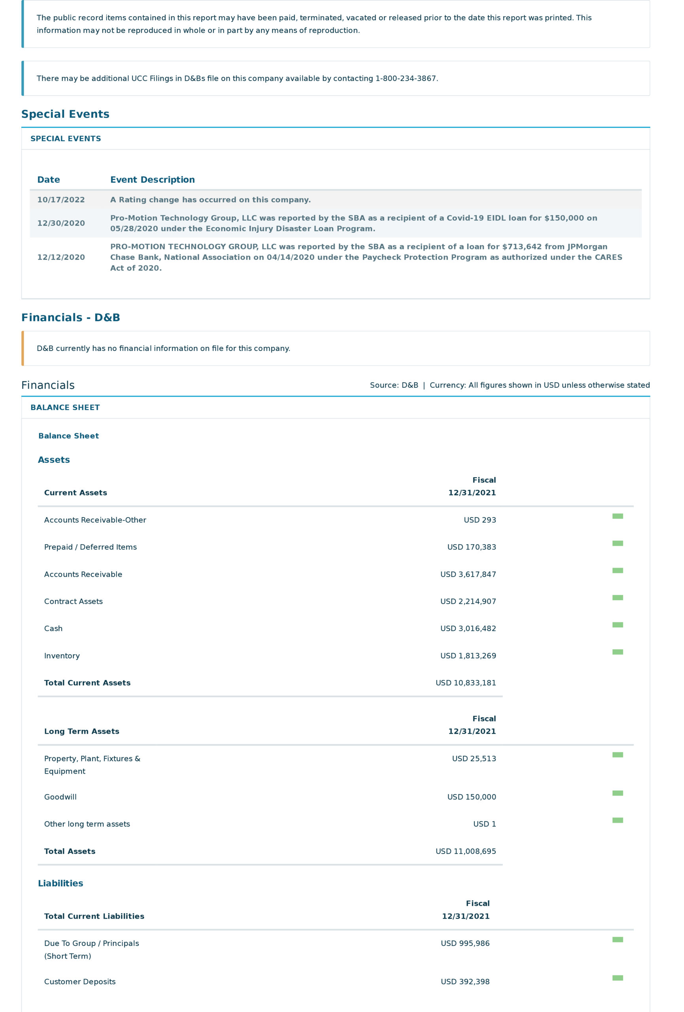The image size is (684, 1012).
Task: Select green indicator beside Customer Deposits
Action: [618, 978]
